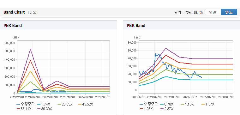Screen dimensions: 240x115
Task: Toggle the 45.52X legend entry
Action: point(86,104)
